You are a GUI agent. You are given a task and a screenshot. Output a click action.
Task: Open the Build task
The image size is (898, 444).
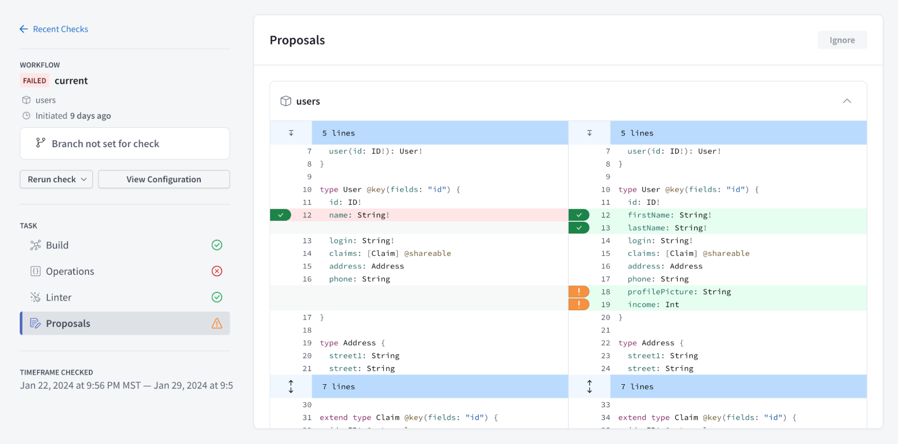[125, 245]
